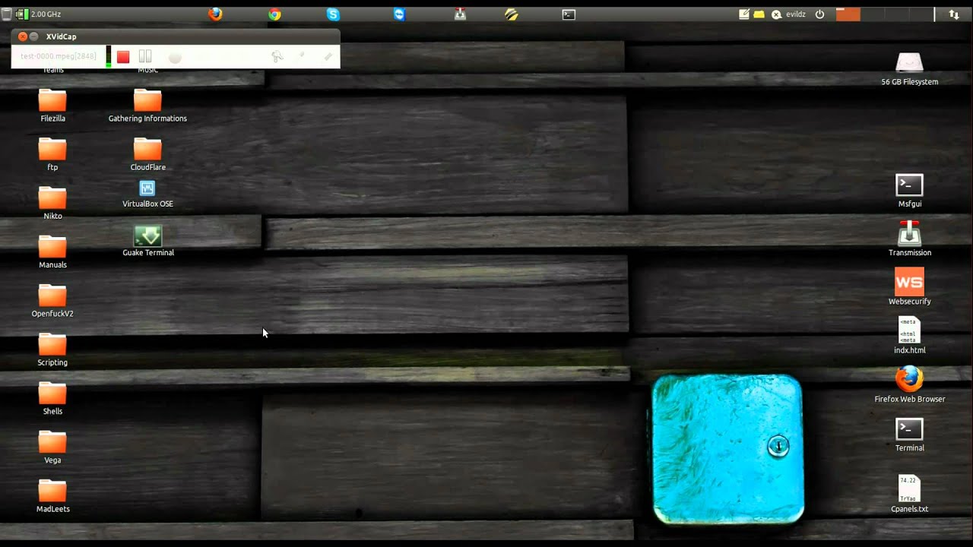The image size is (973, 547).
Task: Click the network up/down arrows indicator
Action: pos(953,14)
